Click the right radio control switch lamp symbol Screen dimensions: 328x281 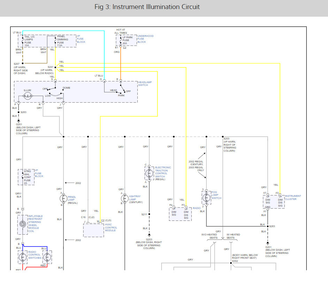47,257
